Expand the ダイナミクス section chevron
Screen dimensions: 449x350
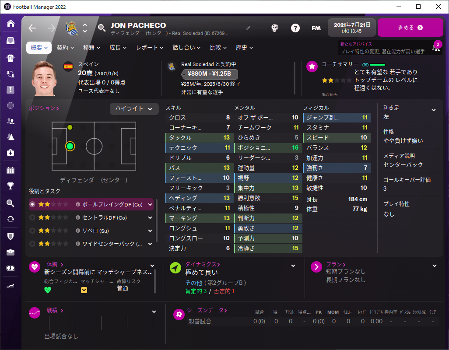click(293, 266)
